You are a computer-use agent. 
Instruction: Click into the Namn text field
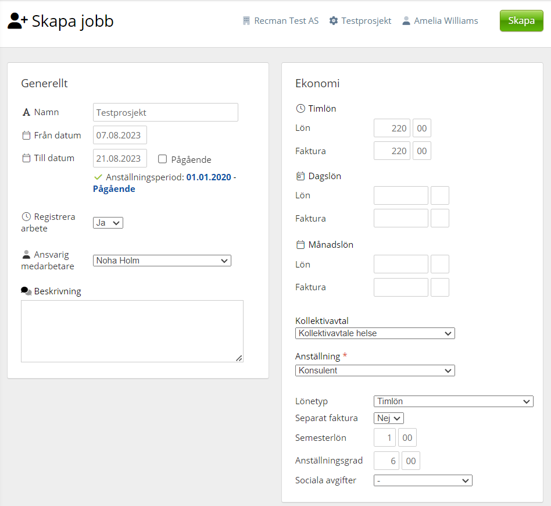click(166, 112)
